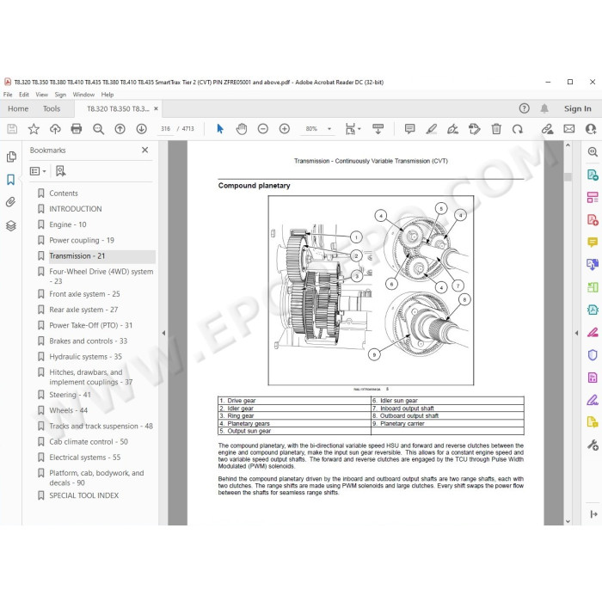Rotate the view with the rotate icon
This screenshot has width=602, height=602.
point(518,129)
